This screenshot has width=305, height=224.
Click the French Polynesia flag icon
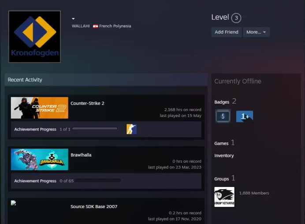(x=95, y=26)
